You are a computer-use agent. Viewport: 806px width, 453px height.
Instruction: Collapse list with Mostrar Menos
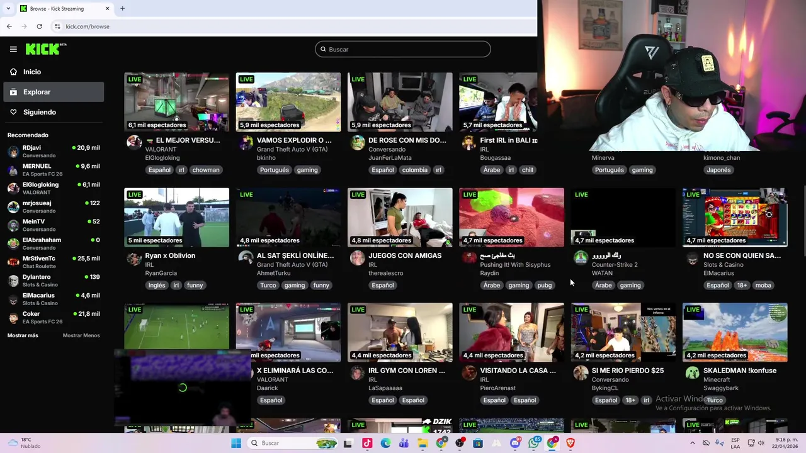coord(81,335)
